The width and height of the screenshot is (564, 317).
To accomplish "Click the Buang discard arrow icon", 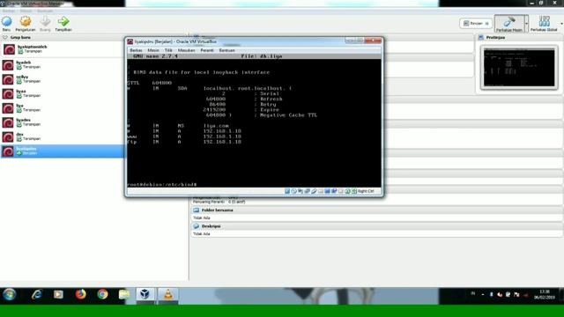I will point(45,22).
